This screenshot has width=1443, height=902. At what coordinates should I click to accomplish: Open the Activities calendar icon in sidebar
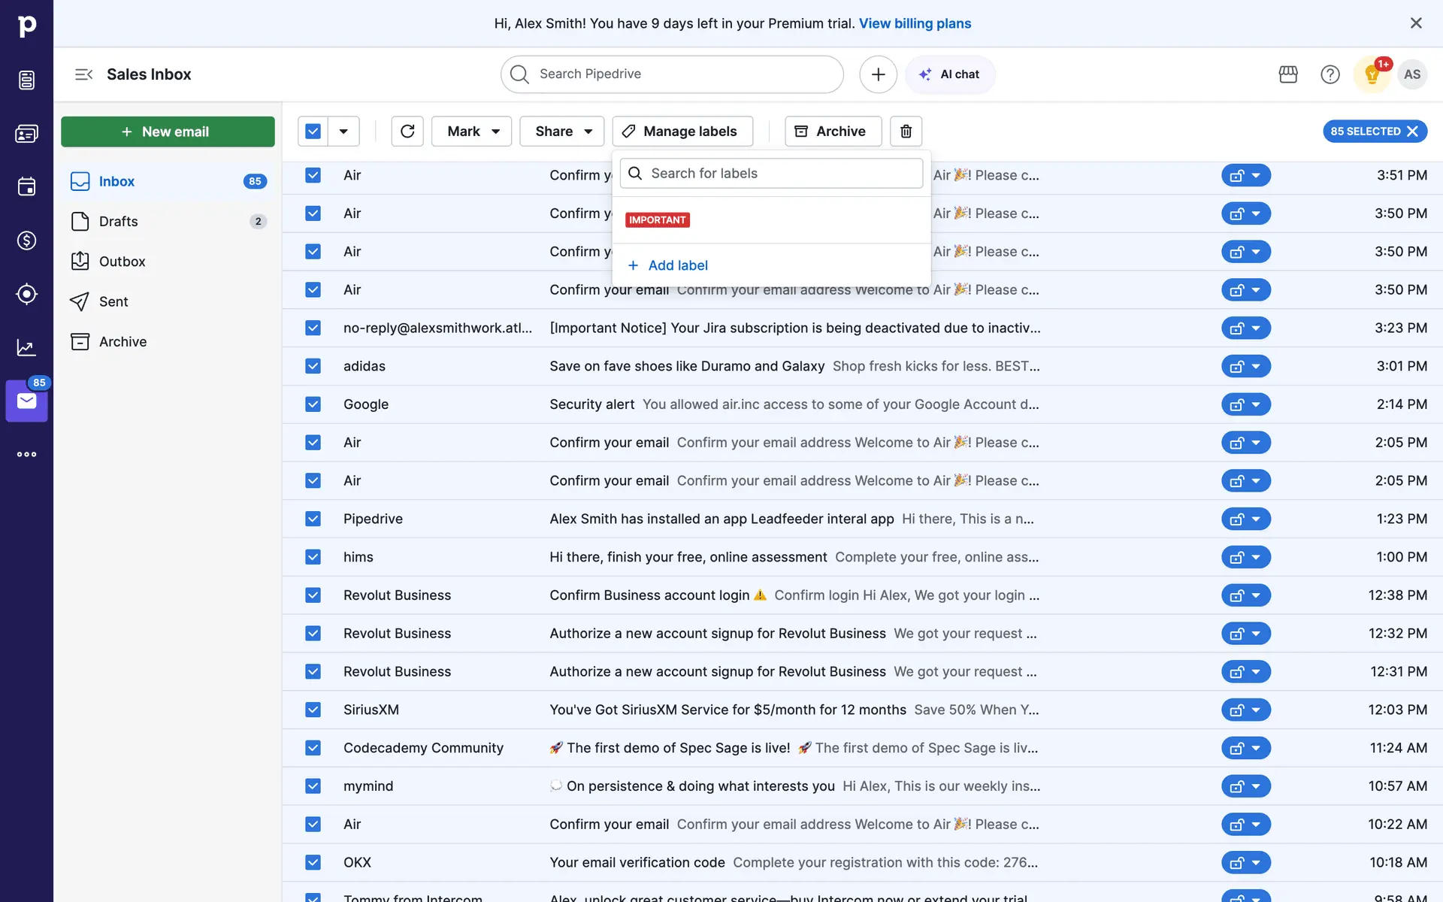26,186
